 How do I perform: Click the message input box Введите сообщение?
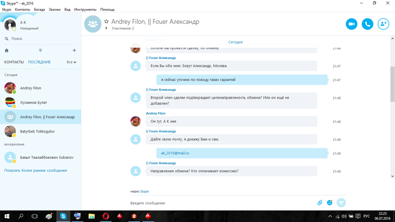click(x=222, y=203)
